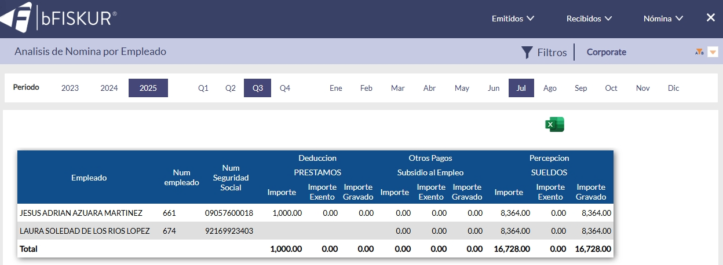Click the PRESTAMOS header
The height and width of the screenshot is (265, 723).
pos(317,172)
